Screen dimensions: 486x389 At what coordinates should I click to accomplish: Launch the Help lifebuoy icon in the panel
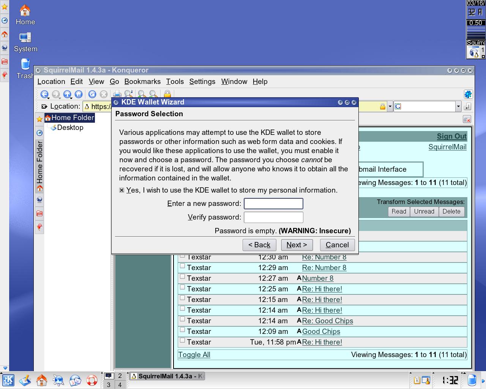pyautogui.click(x=92, y=380)
